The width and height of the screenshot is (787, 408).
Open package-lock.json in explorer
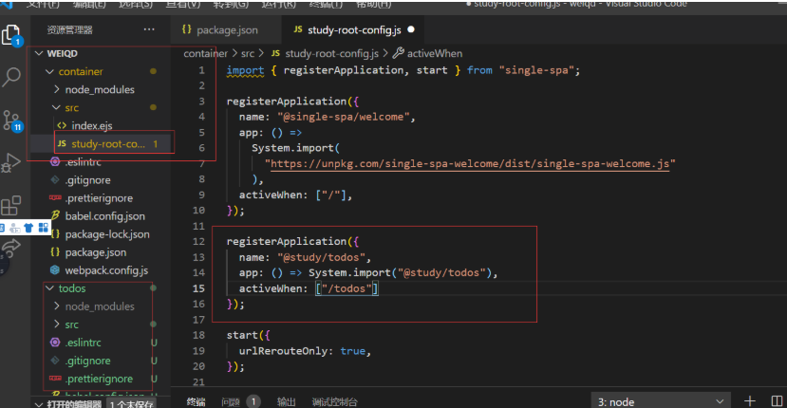(x=107, y=233)
